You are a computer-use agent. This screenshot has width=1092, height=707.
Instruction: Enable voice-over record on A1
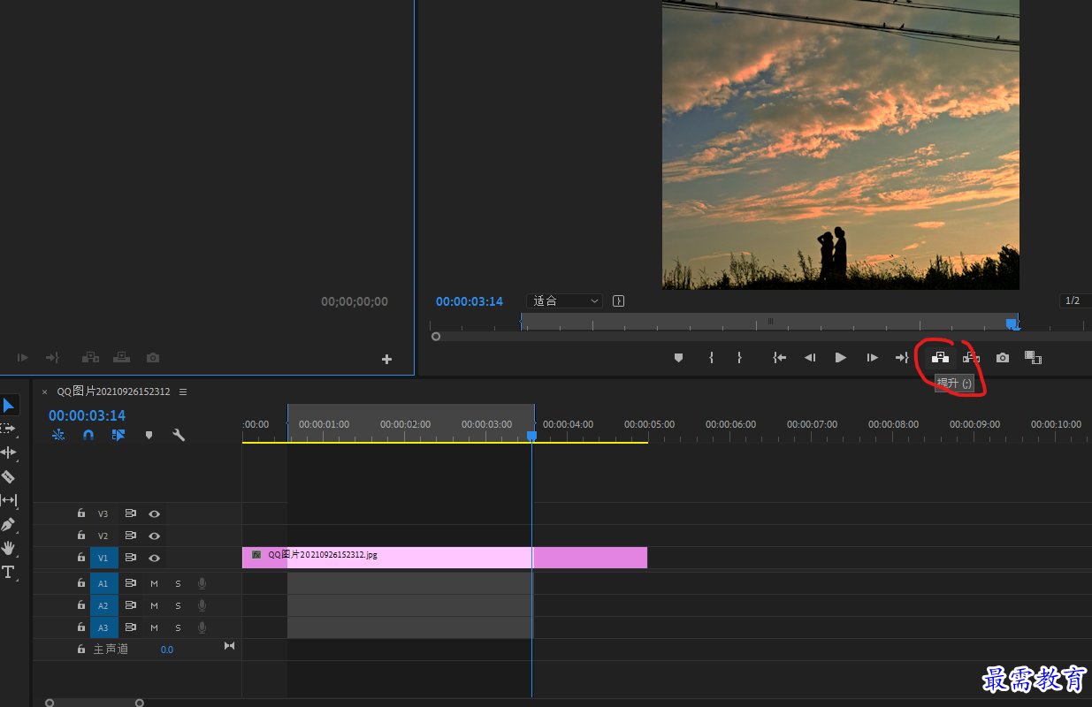click(202, 583)
